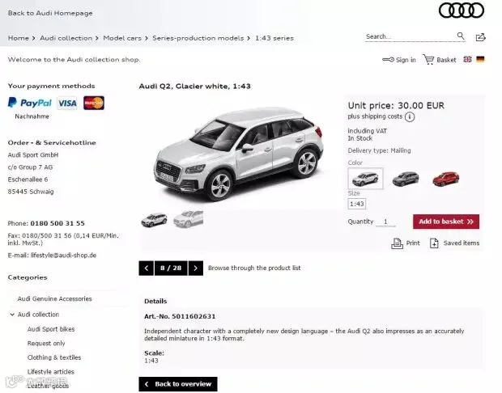Go to previous product in list
The height and width of the screenshot is (393, 502).
click(147, 268)
